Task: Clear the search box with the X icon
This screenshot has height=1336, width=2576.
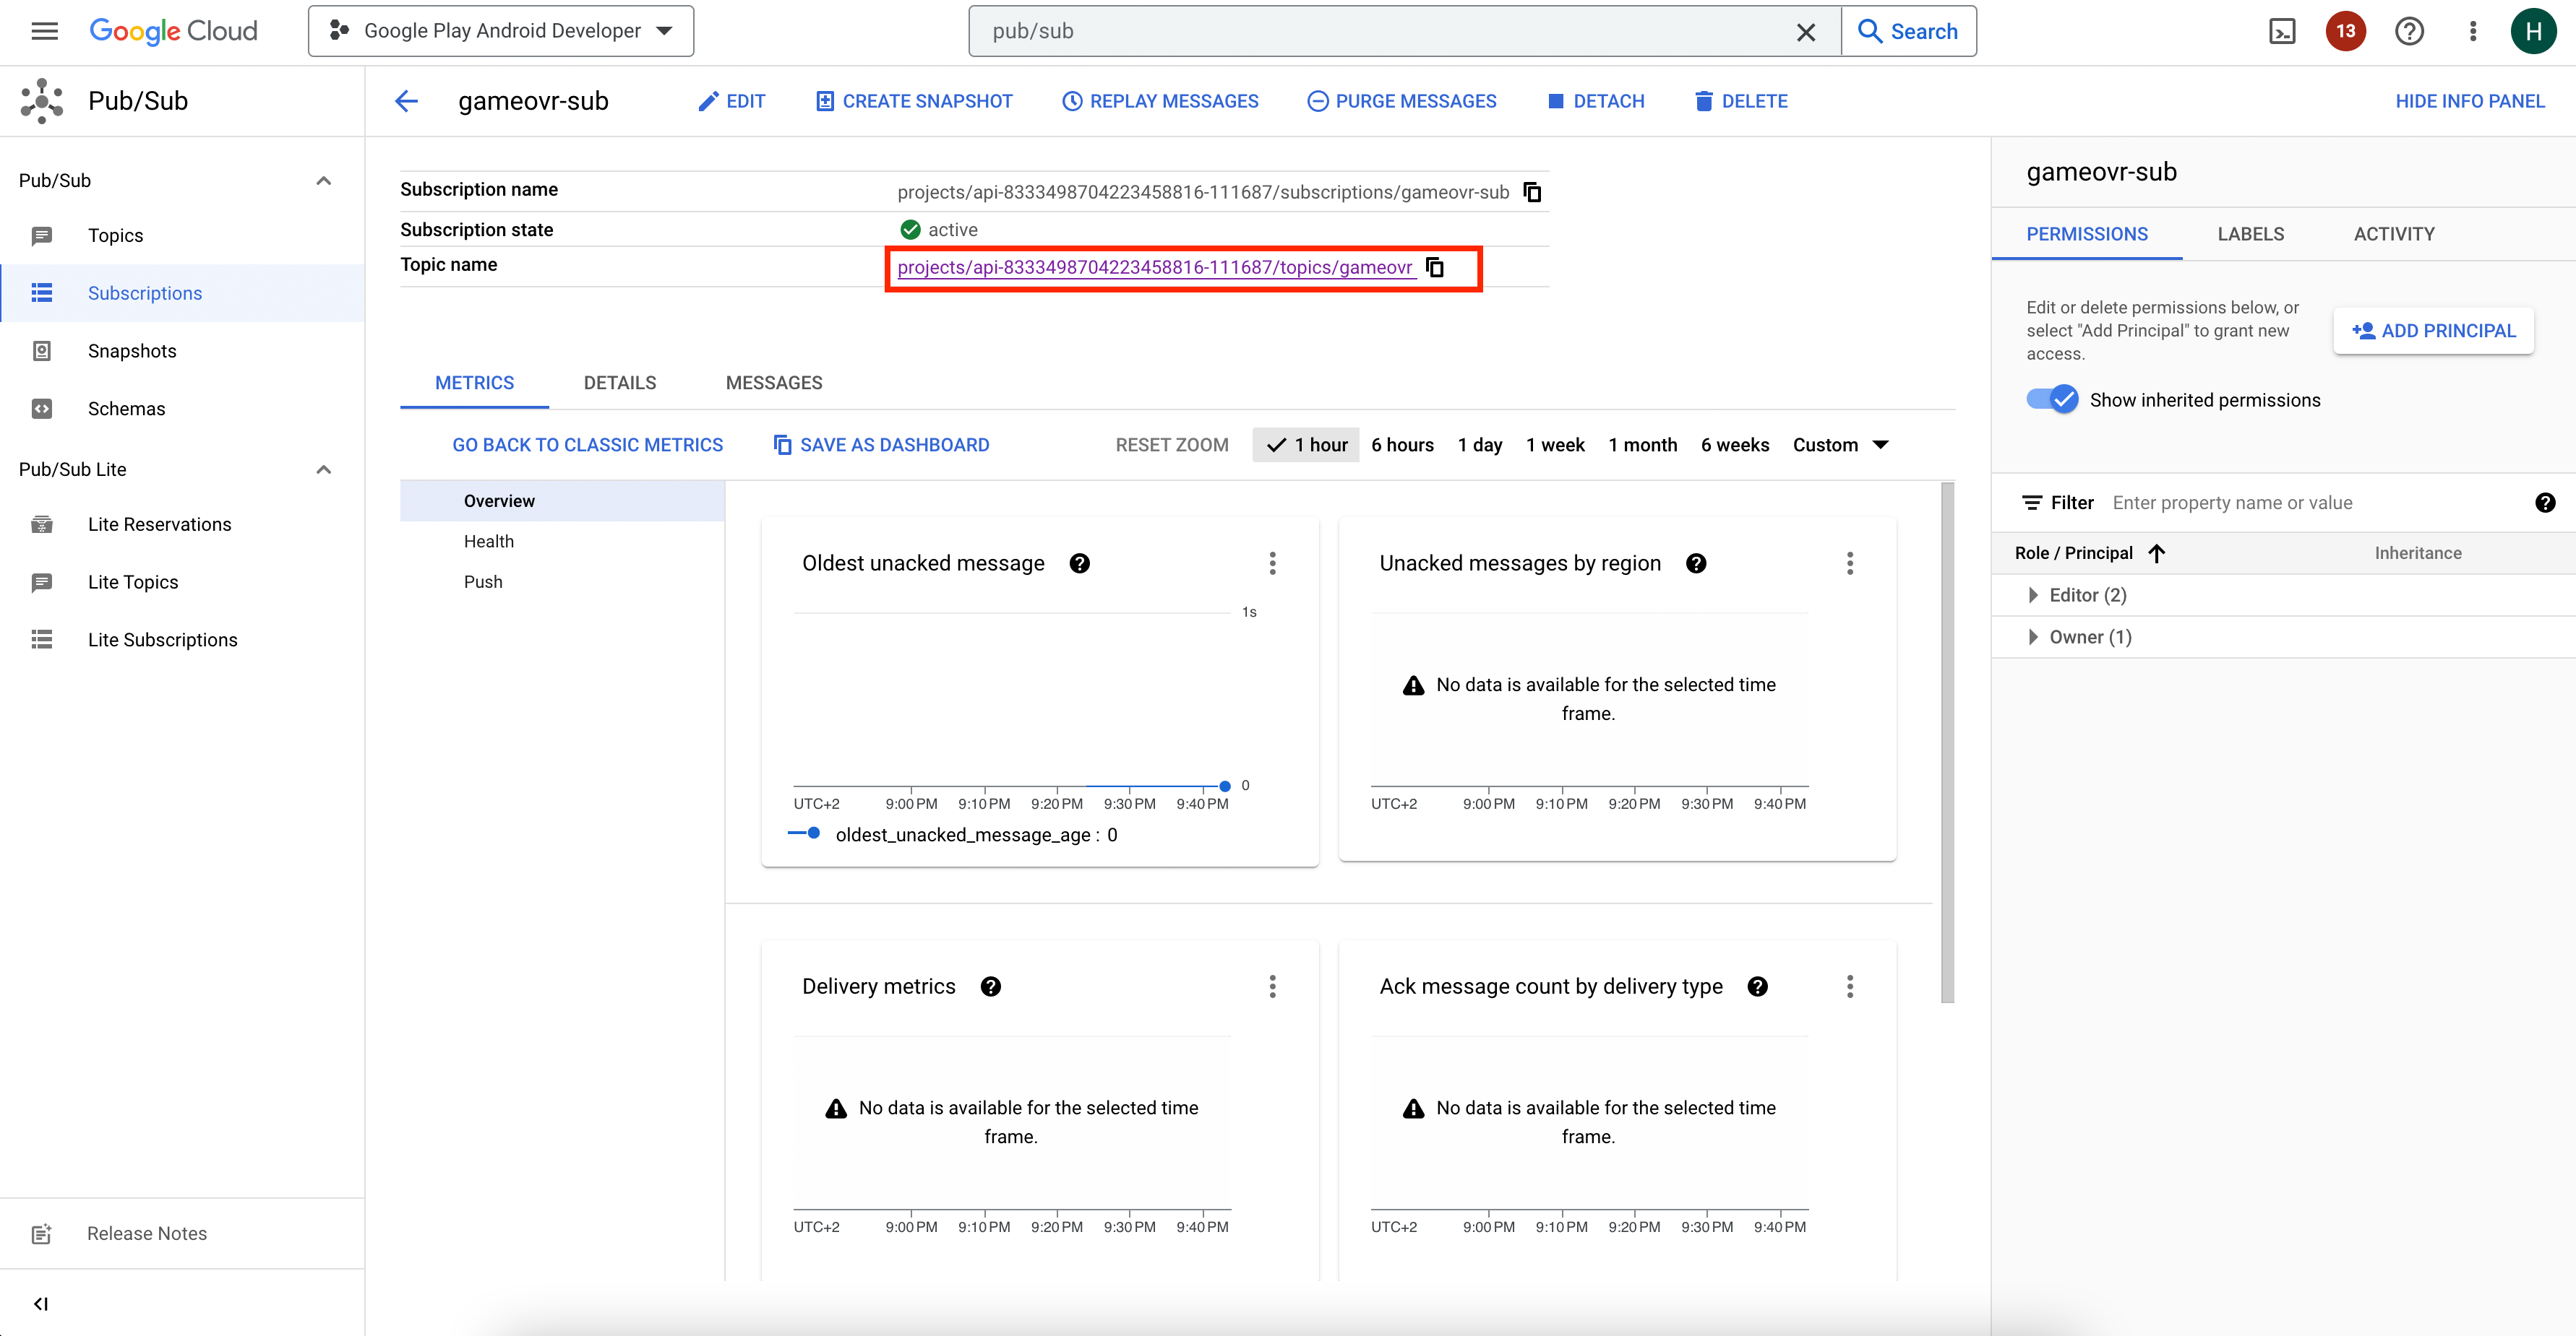Action: click(1806, 32)
